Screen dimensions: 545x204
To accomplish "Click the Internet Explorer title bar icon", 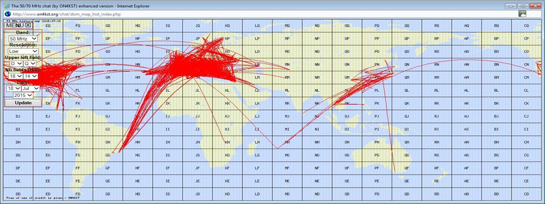I will click(7, 6).
